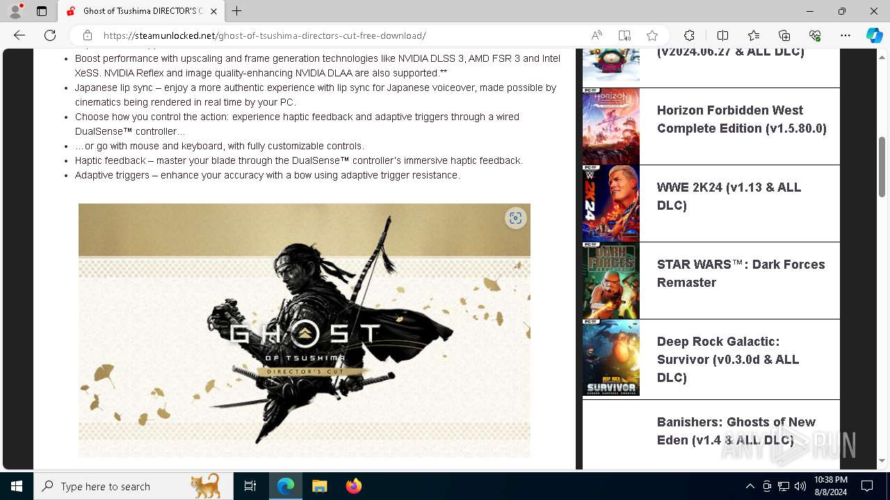Launch Firefox from the taskbar

coord(353,486)
